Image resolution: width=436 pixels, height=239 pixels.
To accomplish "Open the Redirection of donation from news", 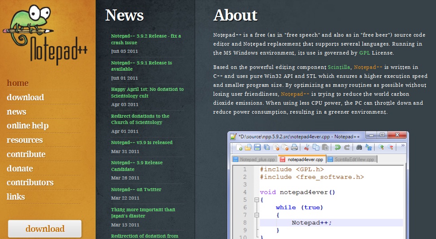I will pos(145,236).
